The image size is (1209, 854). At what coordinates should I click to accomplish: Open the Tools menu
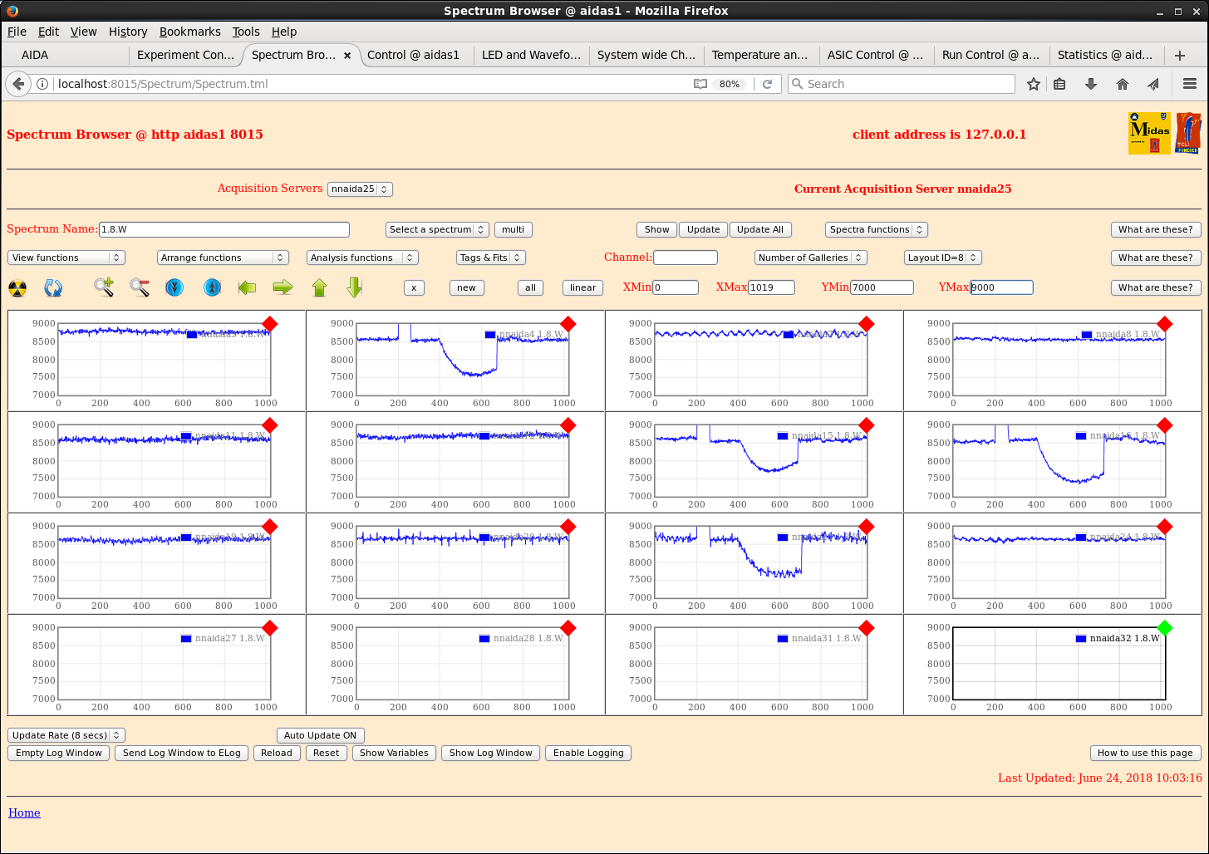click(246, 32)
